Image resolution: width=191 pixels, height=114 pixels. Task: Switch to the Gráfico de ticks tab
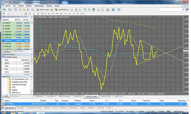(x=18, y=51)
